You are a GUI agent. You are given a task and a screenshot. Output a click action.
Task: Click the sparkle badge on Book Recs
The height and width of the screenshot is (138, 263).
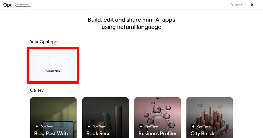point(89,126)
